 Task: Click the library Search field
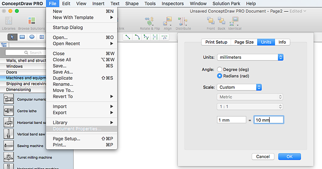click(x=26, y=52)
